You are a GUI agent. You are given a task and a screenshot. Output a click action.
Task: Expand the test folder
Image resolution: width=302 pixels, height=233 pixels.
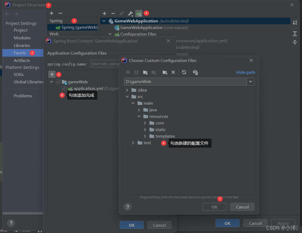pyautogui.click(x=133, y=143)
